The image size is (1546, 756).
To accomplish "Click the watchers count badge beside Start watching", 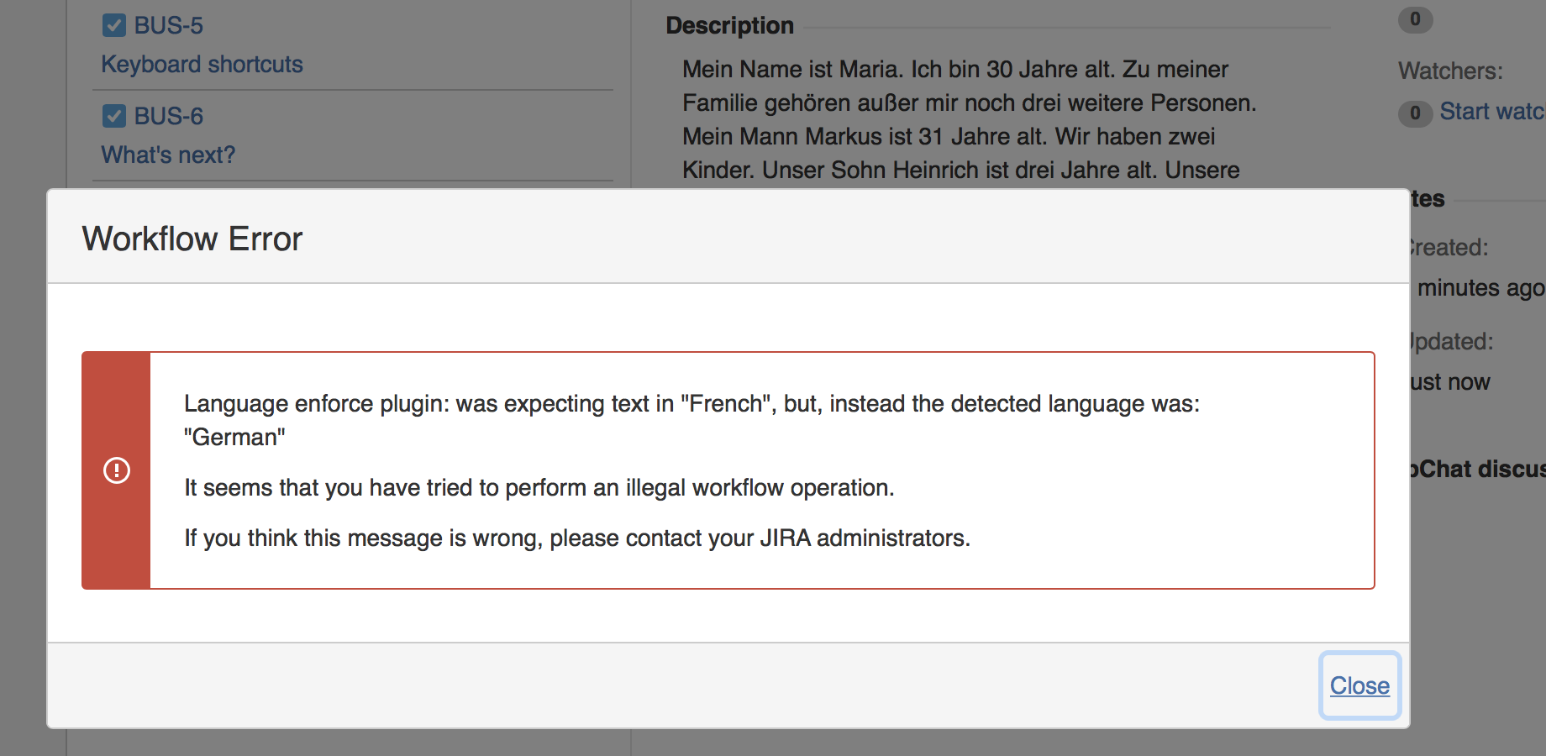I will pyautogui.click(x=1415, y=113).
